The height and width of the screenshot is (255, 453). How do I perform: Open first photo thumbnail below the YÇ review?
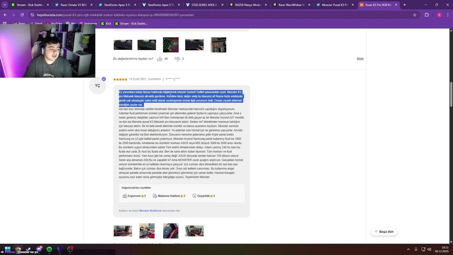[123, 231]
